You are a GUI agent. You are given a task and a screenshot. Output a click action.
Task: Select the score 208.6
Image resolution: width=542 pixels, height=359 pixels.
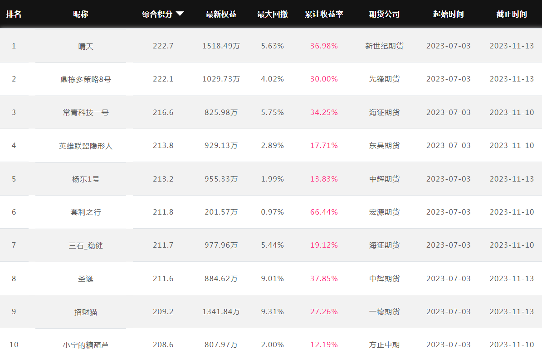163,345
